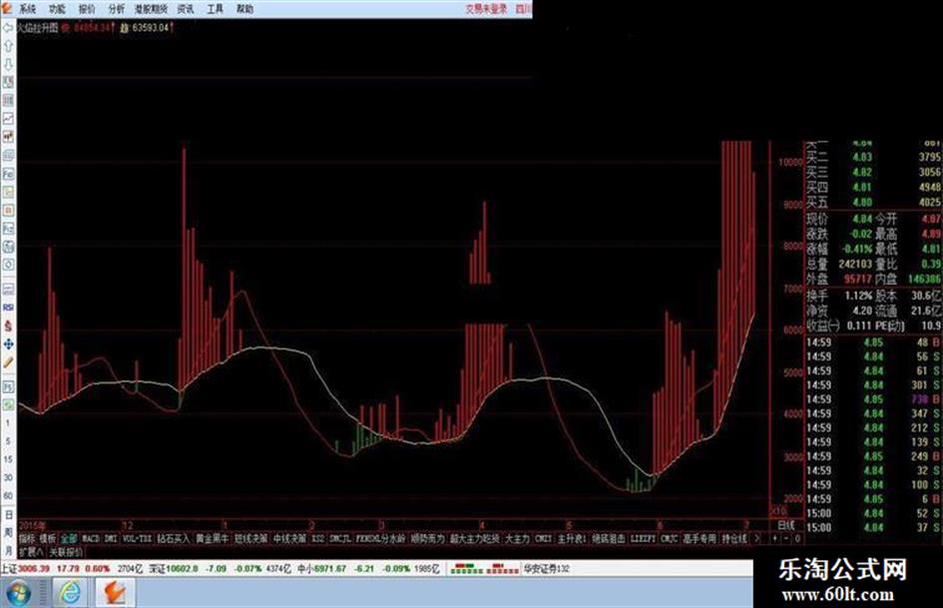Select the 全部 indicator filter tab

(x=69, y=538)
